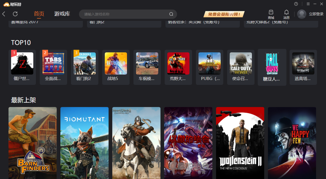Viewport: 326px width, 179px height.
Task: Click the PUBG（... label text
Action: point(211,79)
